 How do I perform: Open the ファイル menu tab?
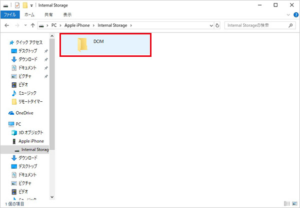pyautogui.click(x=10, y=14)
